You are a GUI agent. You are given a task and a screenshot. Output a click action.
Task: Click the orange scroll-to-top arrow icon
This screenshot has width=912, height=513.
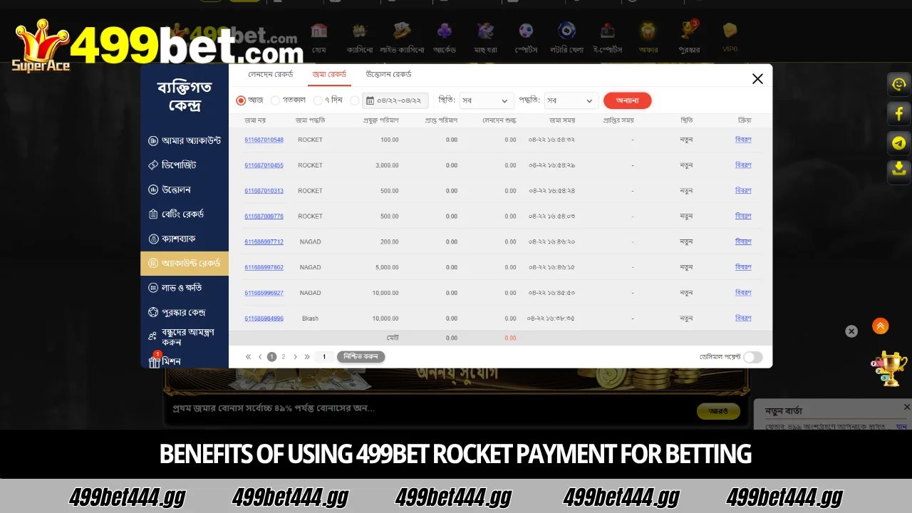881,326
